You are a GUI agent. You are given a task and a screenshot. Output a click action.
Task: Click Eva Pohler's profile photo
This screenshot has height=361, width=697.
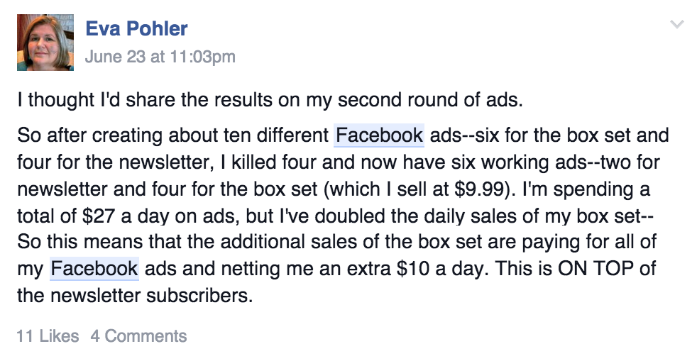click(x=45, y=42)
